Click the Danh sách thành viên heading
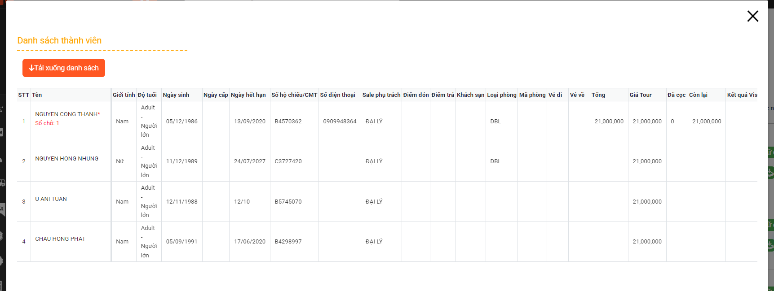The width and height of the screenshot is (774, 291). click(x=59, y=40)
